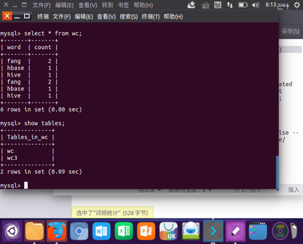Launch Chromium browser from the dock

[79, 231]
